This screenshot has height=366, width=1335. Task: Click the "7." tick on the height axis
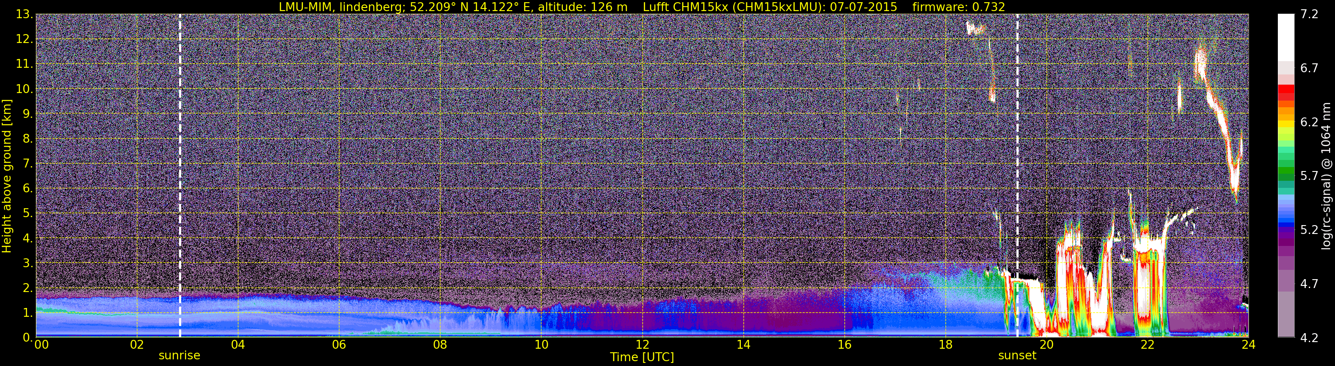coord(27,164)
